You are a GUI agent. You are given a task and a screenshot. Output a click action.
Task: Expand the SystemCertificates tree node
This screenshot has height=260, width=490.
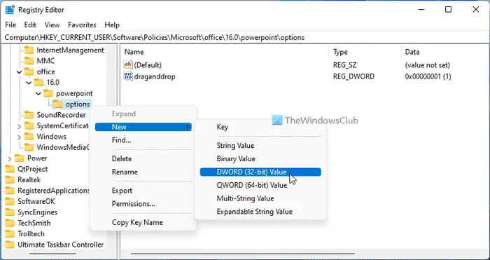pos(19,126)
